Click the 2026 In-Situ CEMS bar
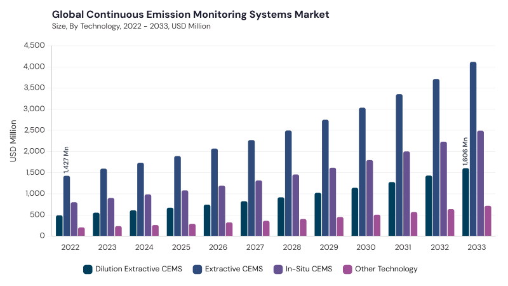 (222, 211)
